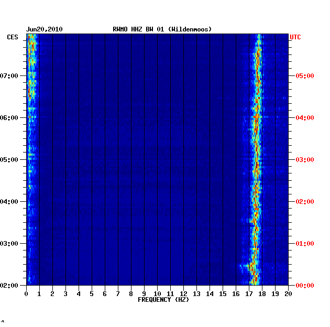This screenshot has height=327, width=330.
Task: Click frequency tick label 14
Action: 210,294
